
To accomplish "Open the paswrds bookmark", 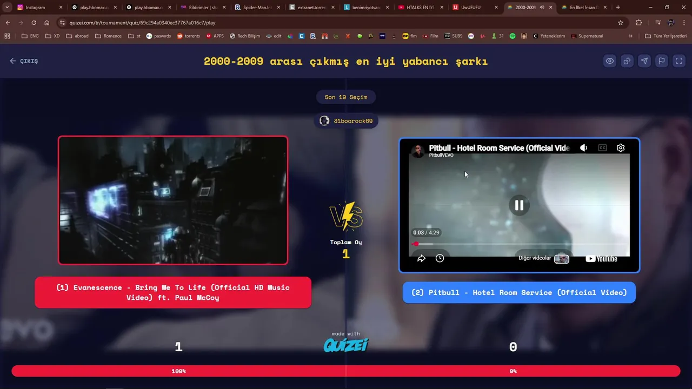I will pos(158,36).
